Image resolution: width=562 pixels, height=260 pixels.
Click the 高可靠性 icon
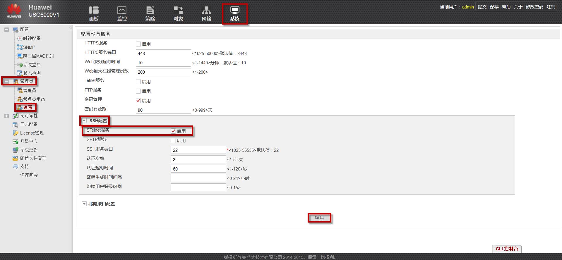[x=16, y=116]
